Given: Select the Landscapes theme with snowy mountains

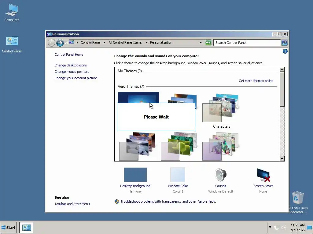Looking at the screenshot, I should tap(137, 147).
